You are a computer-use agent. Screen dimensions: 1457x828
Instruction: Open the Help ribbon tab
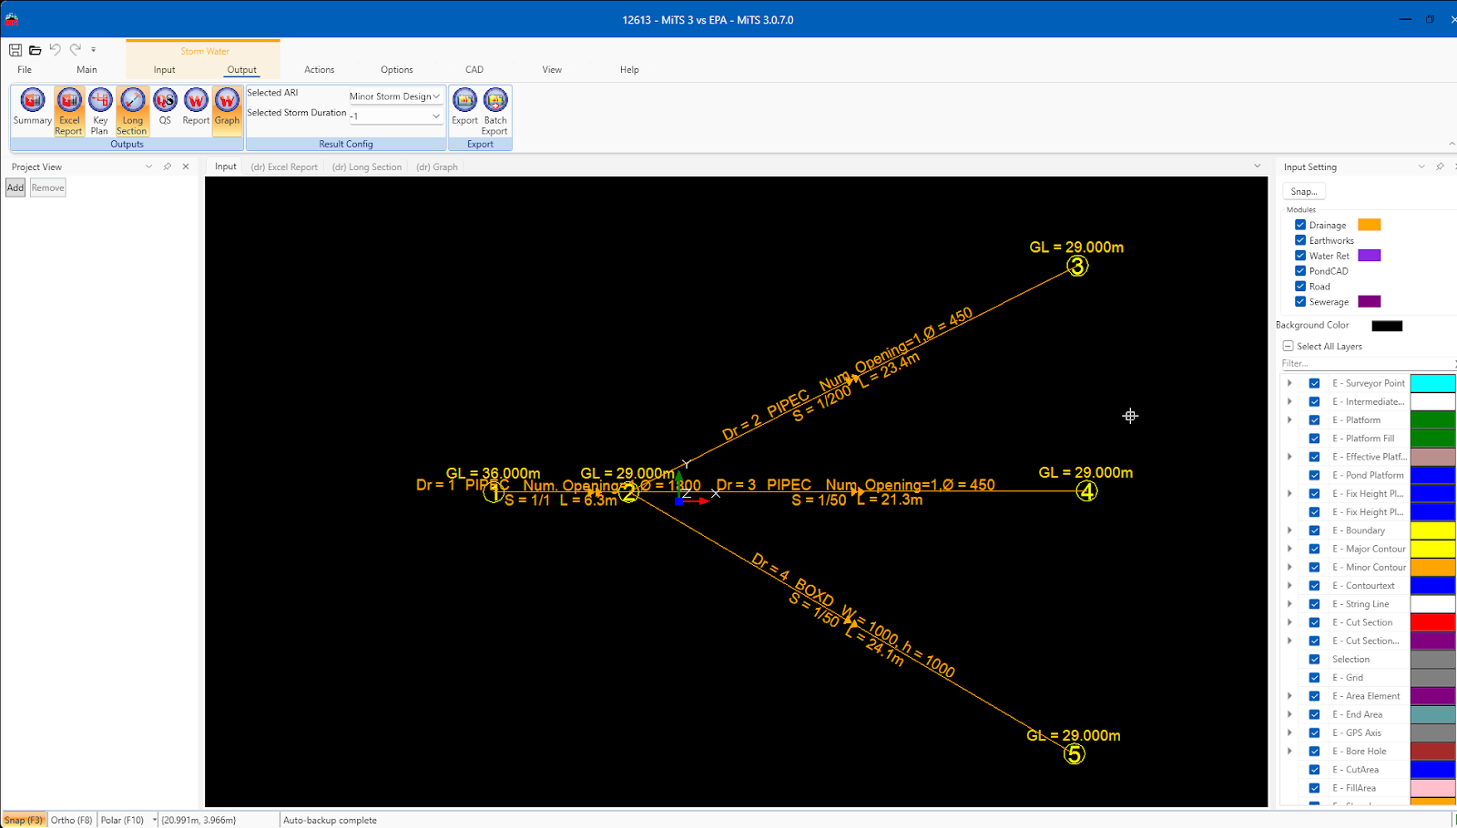tap(629, 69)
